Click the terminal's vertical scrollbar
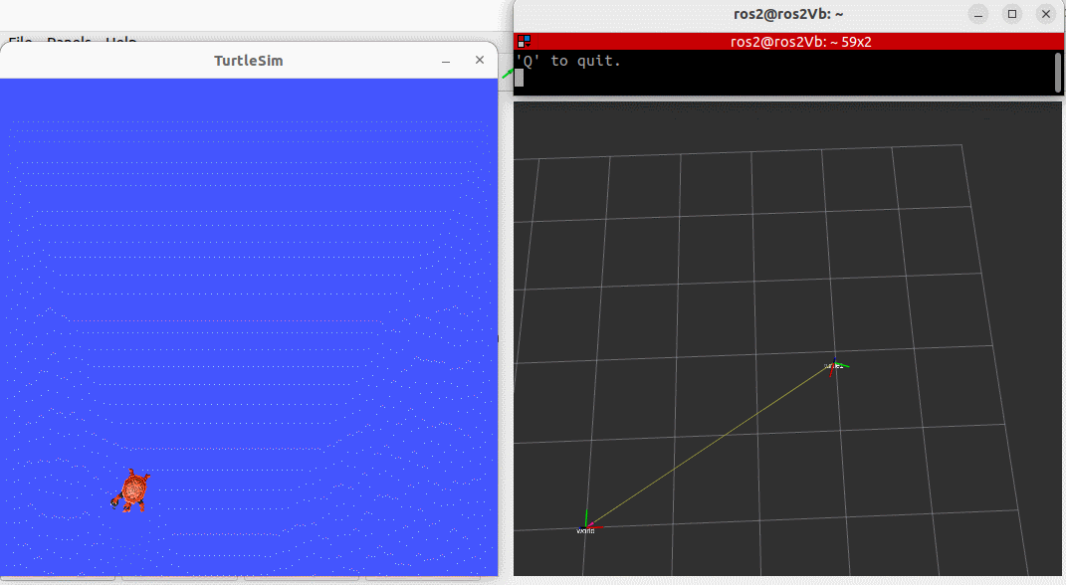 pyautogui.click(x=1058, y=72)
